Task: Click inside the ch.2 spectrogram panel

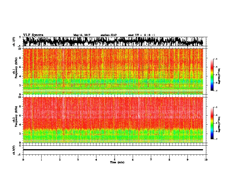Action: point(113,120)
